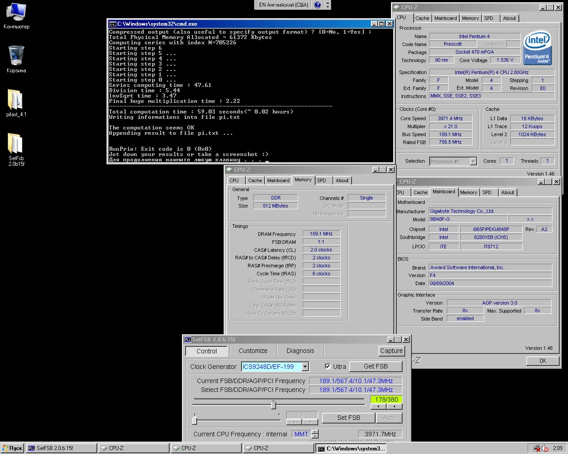This screenshot has width=568, height=454.
Task: Click the MMT spinner down arrow
Action: [315, 436]
